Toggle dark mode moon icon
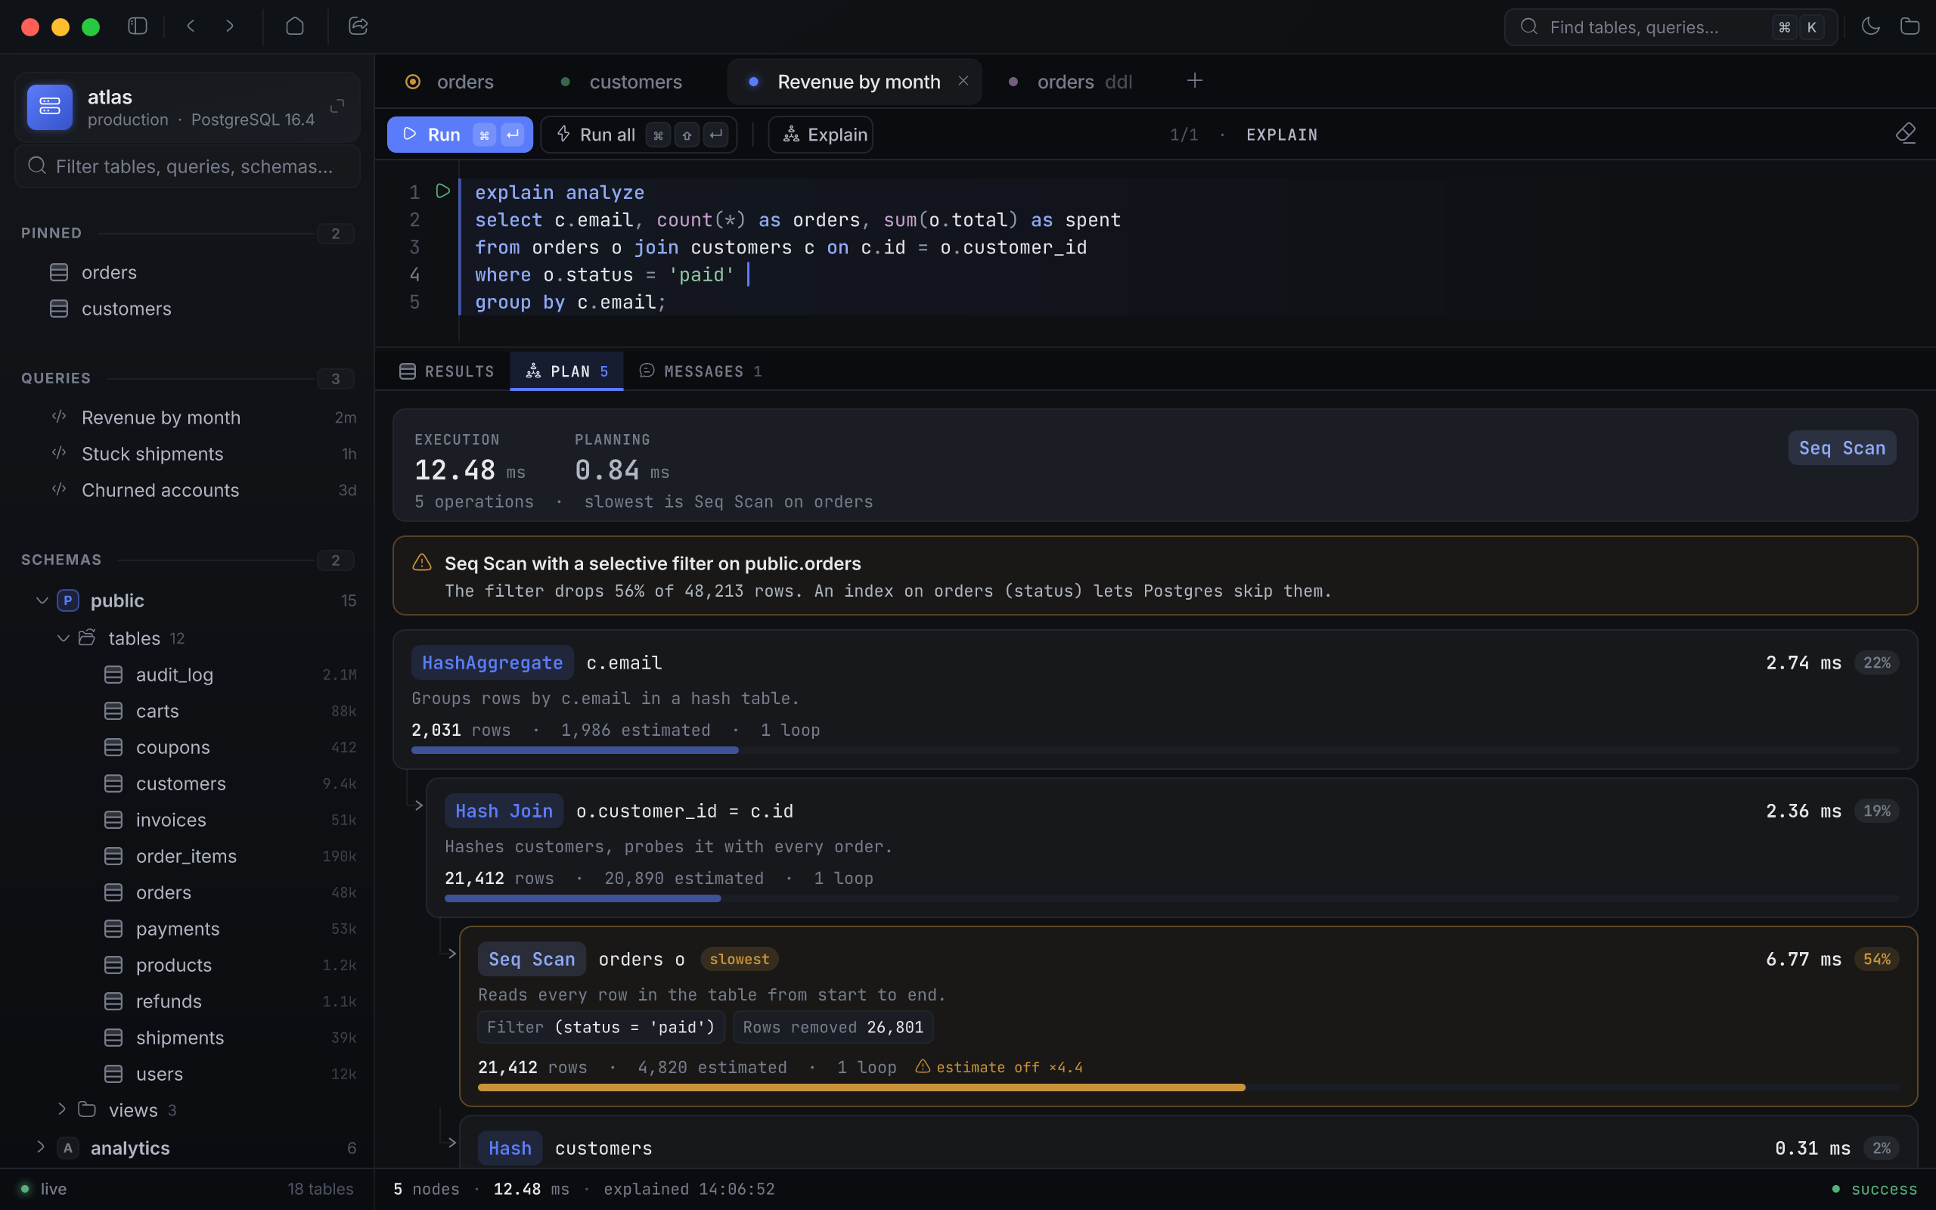This screenshot has width=1936, height=1210. coord(1869,26)
